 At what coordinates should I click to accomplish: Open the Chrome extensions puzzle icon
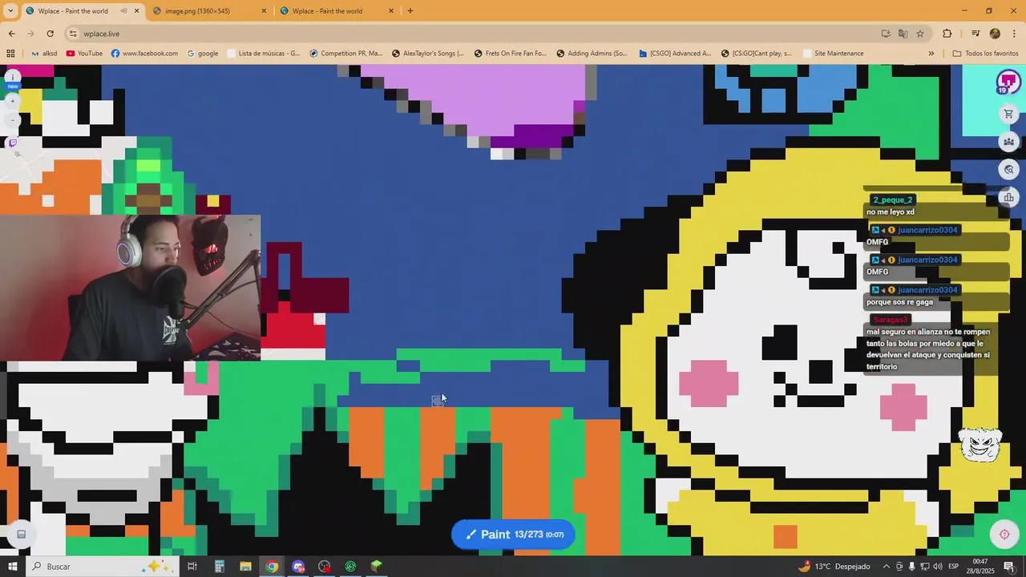coord(947,34)
